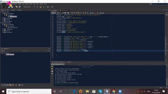Click the Re-run icon in Output panel

click(52, 66)
